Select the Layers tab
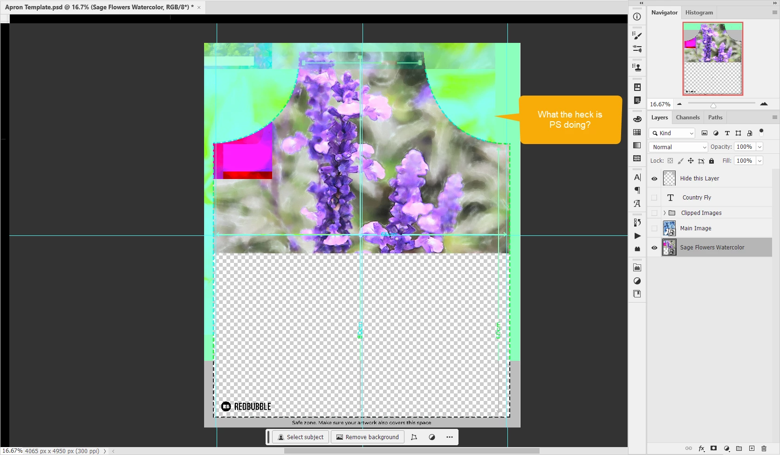 [x=659, y=117]
